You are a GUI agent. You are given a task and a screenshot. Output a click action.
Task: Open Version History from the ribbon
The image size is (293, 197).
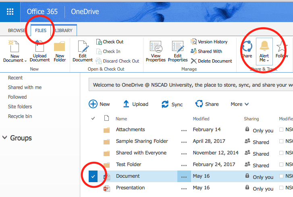[209, 42]
